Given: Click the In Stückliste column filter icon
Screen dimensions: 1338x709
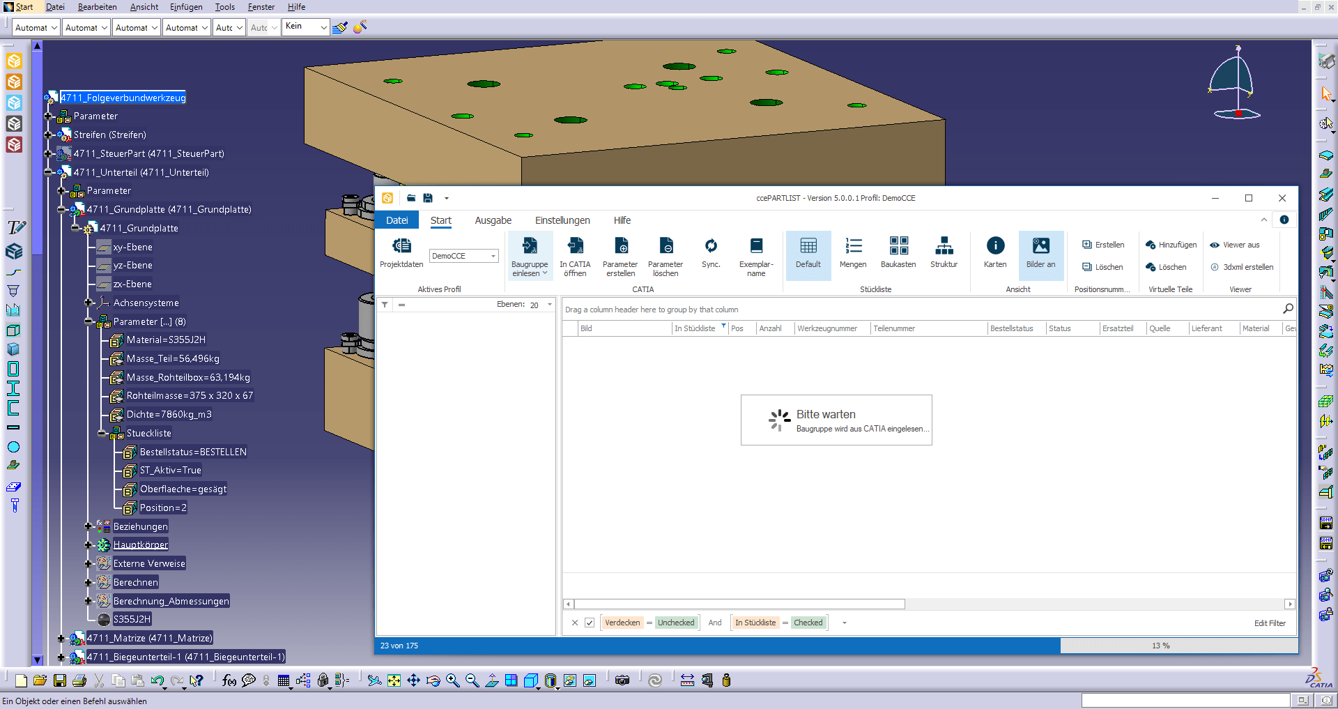Looking at the screenshot, I should [x=723, y=326].
